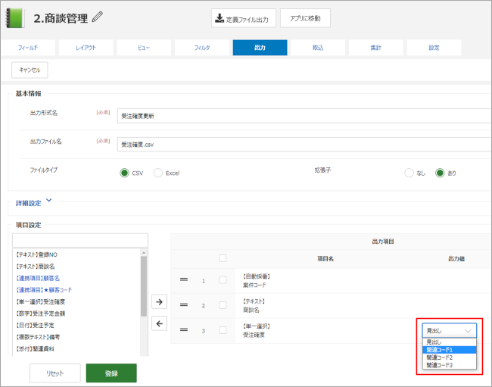492x387 pixels.
Task: Select 【連携項目】★顧客コード in the field list
Action: pos(44,290)
